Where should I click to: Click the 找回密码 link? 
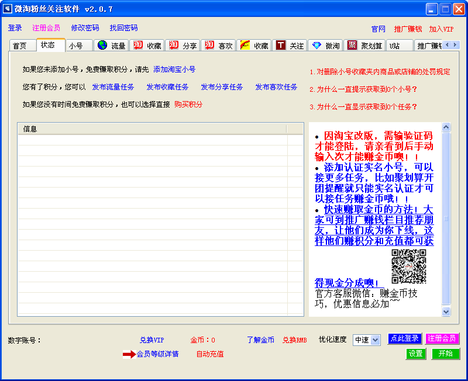point(123,28)
